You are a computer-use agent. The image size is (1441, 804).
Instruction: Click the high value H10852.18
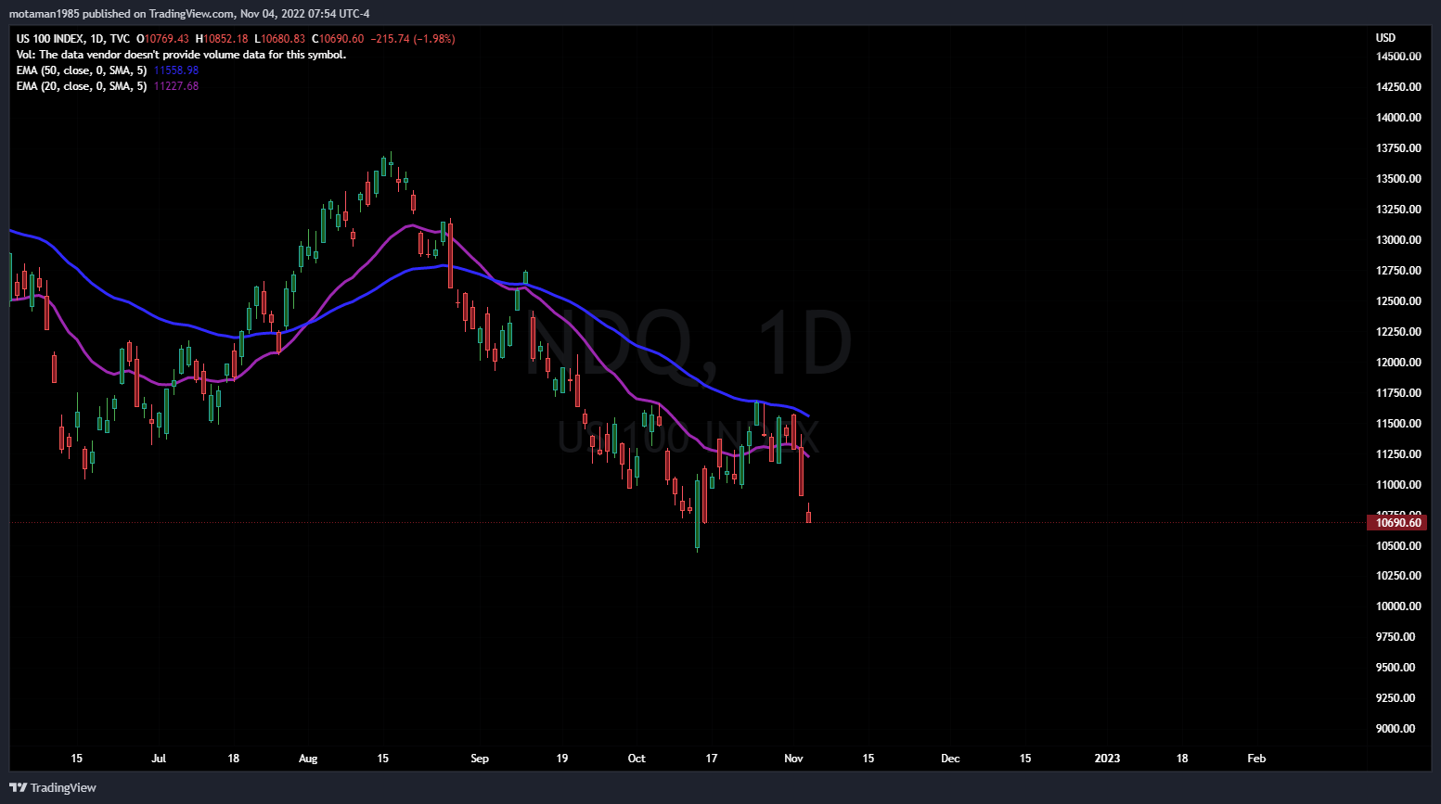coord(222,39)
